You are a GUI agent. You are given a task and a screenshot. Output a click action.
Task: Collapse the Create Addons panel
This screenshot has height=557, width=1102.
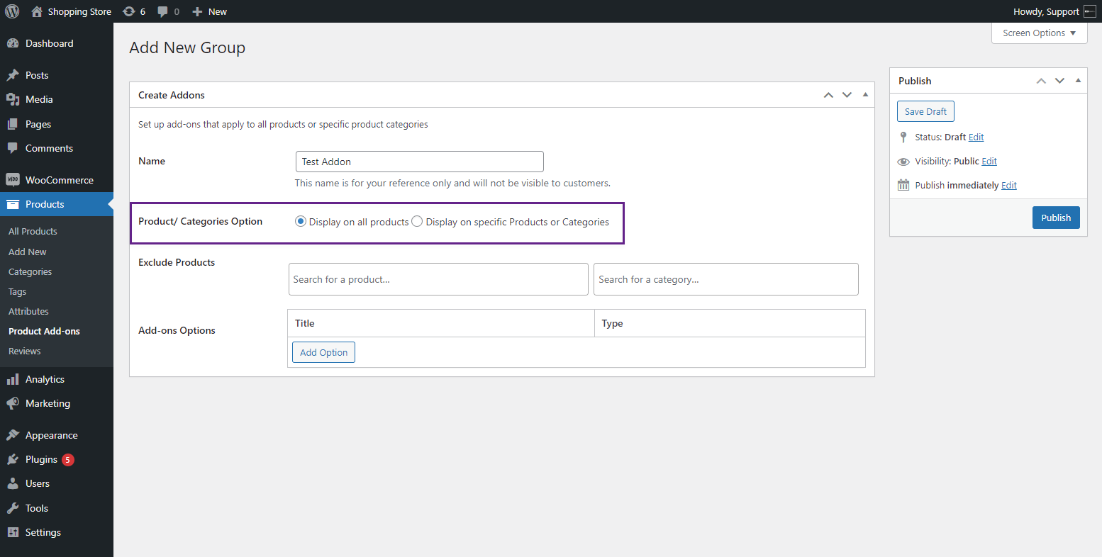pos(865,95)
